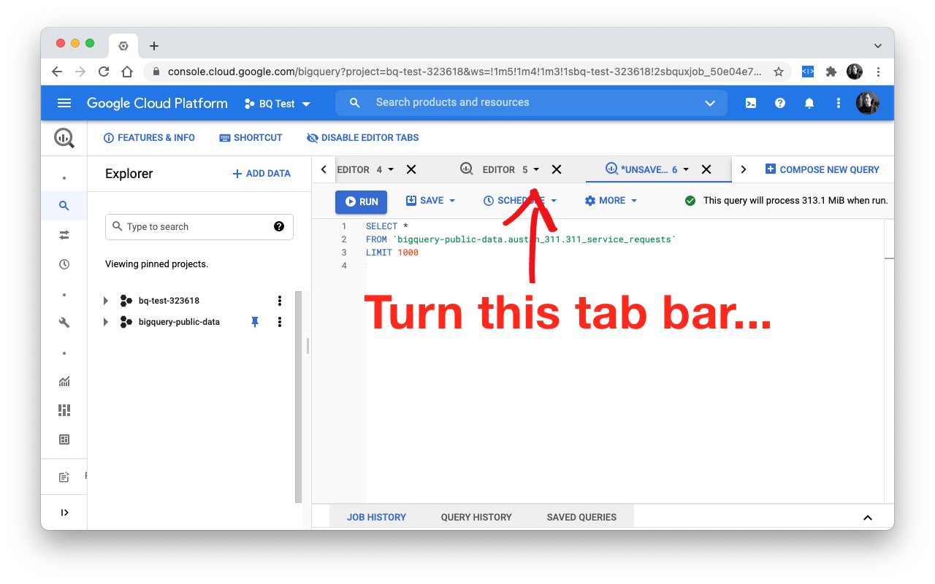Image resolution: width=935 pixels, height=584 pixels.
Task: Open the UNSAVED 6 tab dropdown
Action: 686,169
